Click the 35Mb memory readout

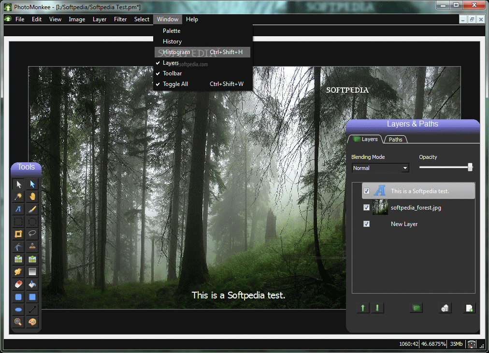pyautogui.click(x=456, y=344)
